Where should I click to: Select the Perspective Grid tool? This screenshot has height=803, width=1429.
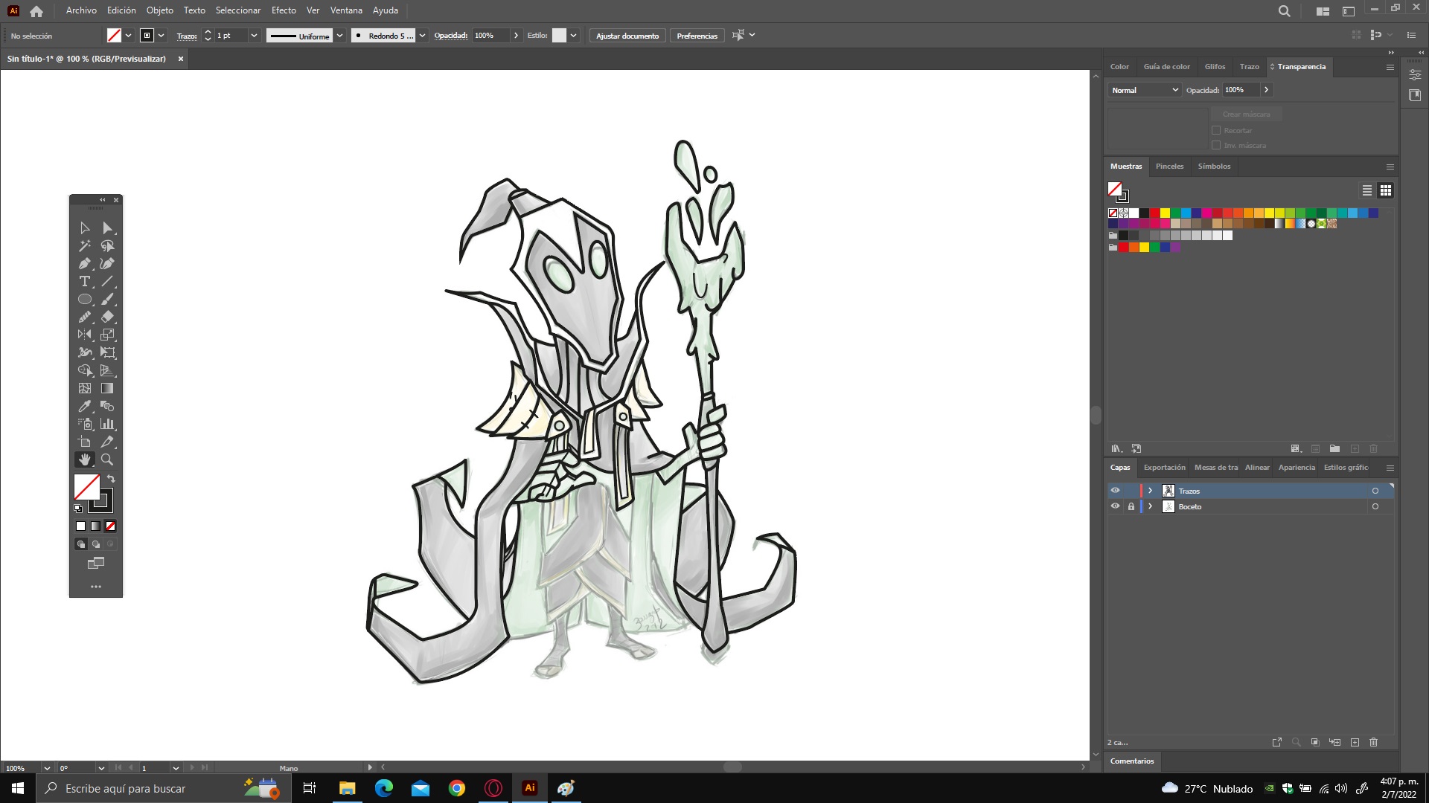pyautogui.click(x=108, y=371)
